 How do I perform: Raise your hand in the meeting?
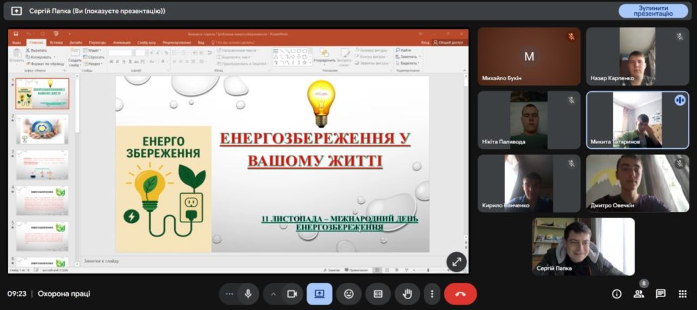(x=407, y=294)
